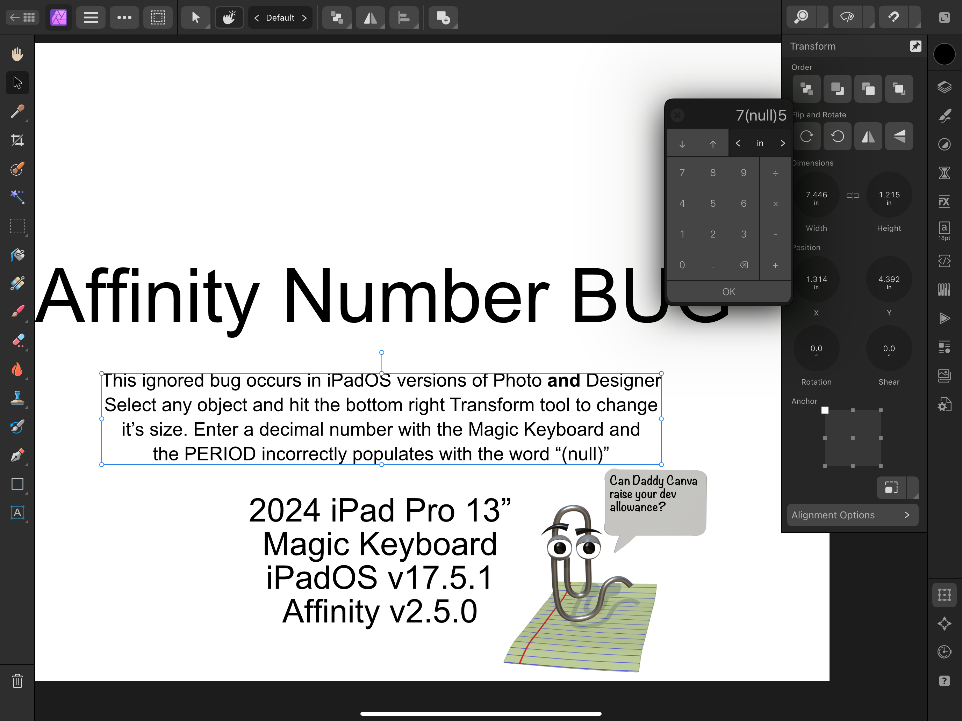Choose the Magic wand Flood Select tool

click(x=17, y=197)
